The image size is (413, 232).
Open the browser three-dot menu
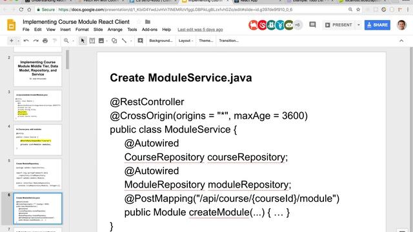(x=408, y=10)
